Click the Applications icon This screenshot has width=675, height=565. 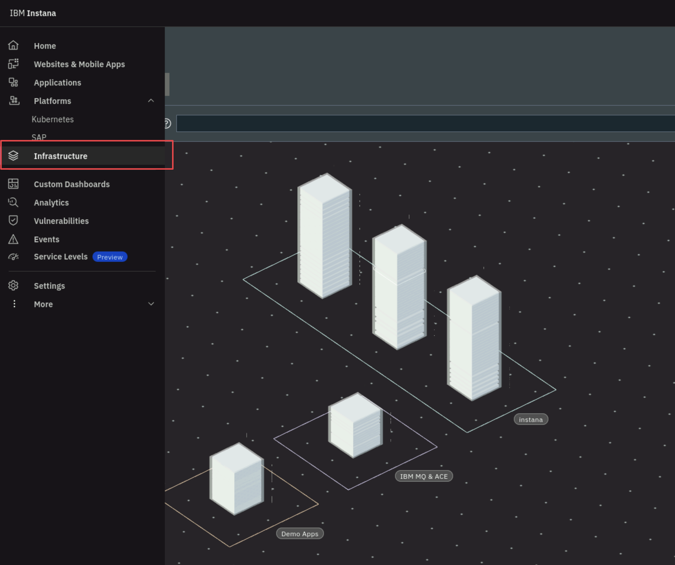(13, 82)
